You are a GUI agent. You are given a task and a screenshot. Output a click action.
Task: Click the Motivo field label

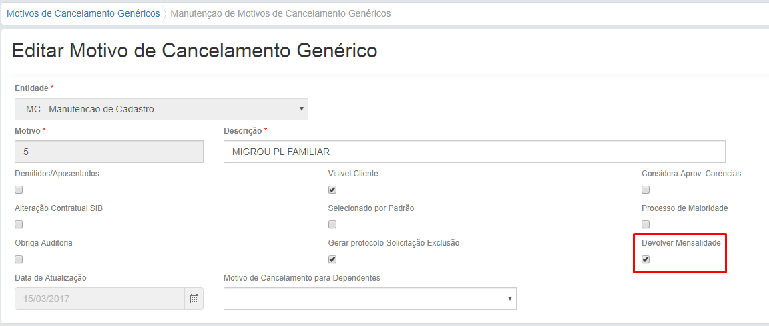(x=31, y=130)
